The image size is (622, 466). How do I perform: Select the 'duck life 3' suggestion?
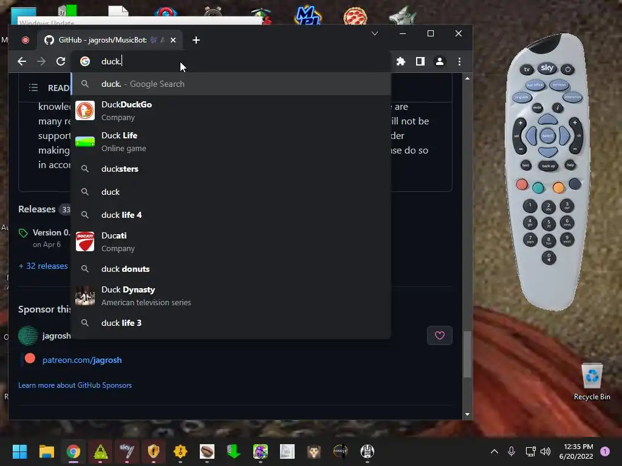tap(231, 323)
